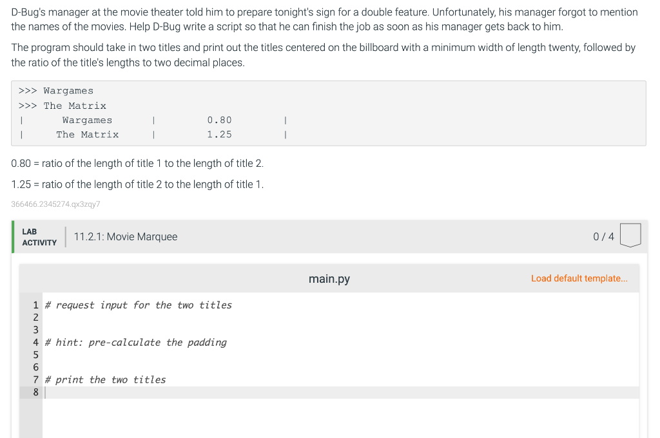Select the main.py file tab
This screenshot has height=438, width=660.
click(329, 278)
